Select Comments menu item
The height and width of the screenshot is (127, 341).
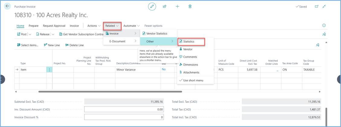coord(195,57)
